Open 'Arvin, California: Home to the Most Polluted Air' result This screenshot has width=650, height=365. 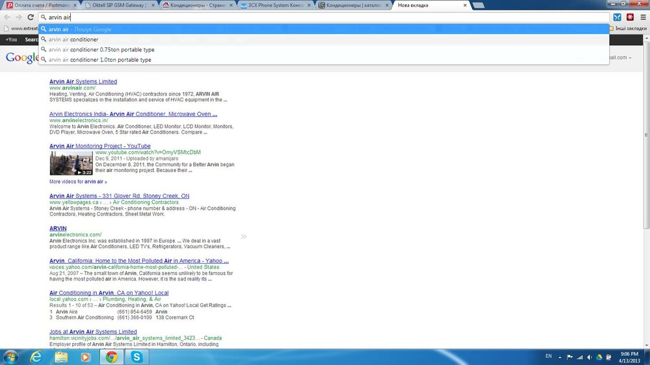pyautogui.click(x=139, y=261)
